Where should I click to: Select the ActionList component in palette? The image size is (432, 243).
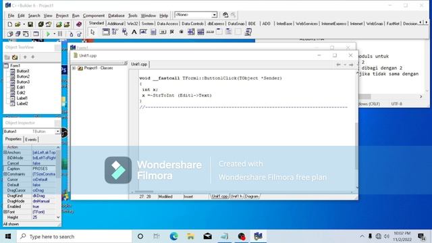(248, 32)
